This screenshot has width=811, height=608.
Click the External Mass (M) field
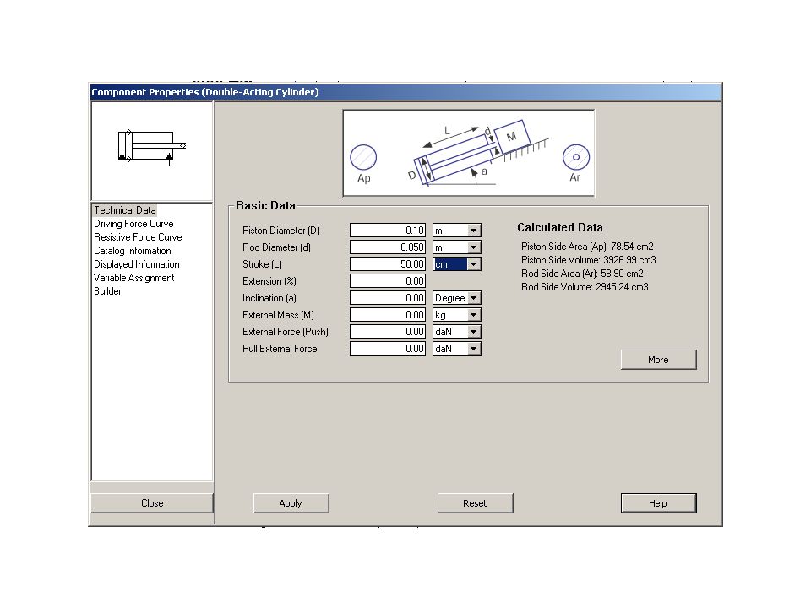(x=388, y=315)
